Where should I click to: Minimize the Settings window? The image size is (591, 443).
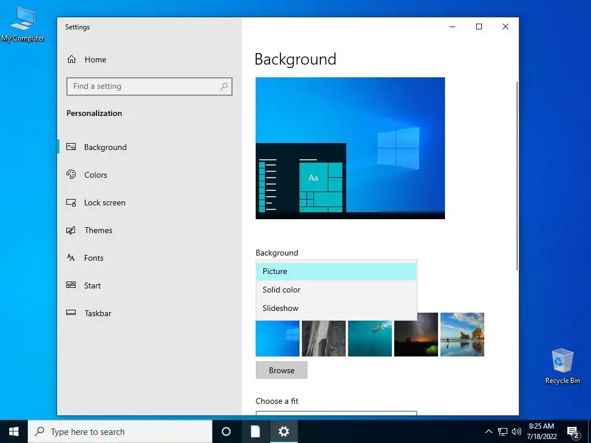[x=452, y=27]
